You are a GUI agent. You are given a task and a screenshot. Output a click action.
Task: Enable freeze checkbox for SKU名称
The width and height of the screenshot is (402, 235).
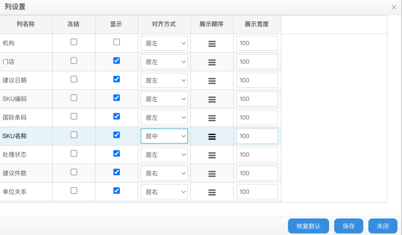[x=74, y=135]
